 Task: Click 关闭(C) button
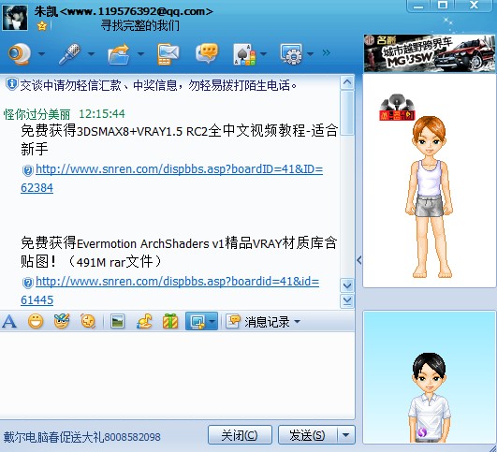tap(240, 435)
